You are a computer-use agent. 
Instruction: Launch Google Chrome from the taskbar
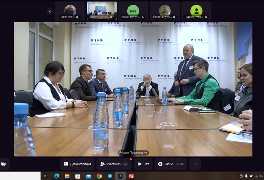[99, 176]
